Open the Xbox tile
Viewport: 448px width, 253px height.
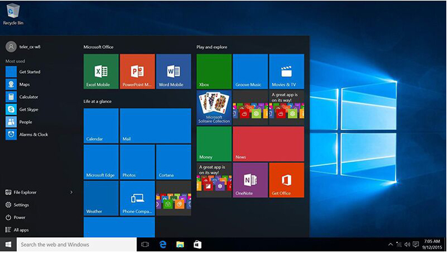click(x=214, y=72)
